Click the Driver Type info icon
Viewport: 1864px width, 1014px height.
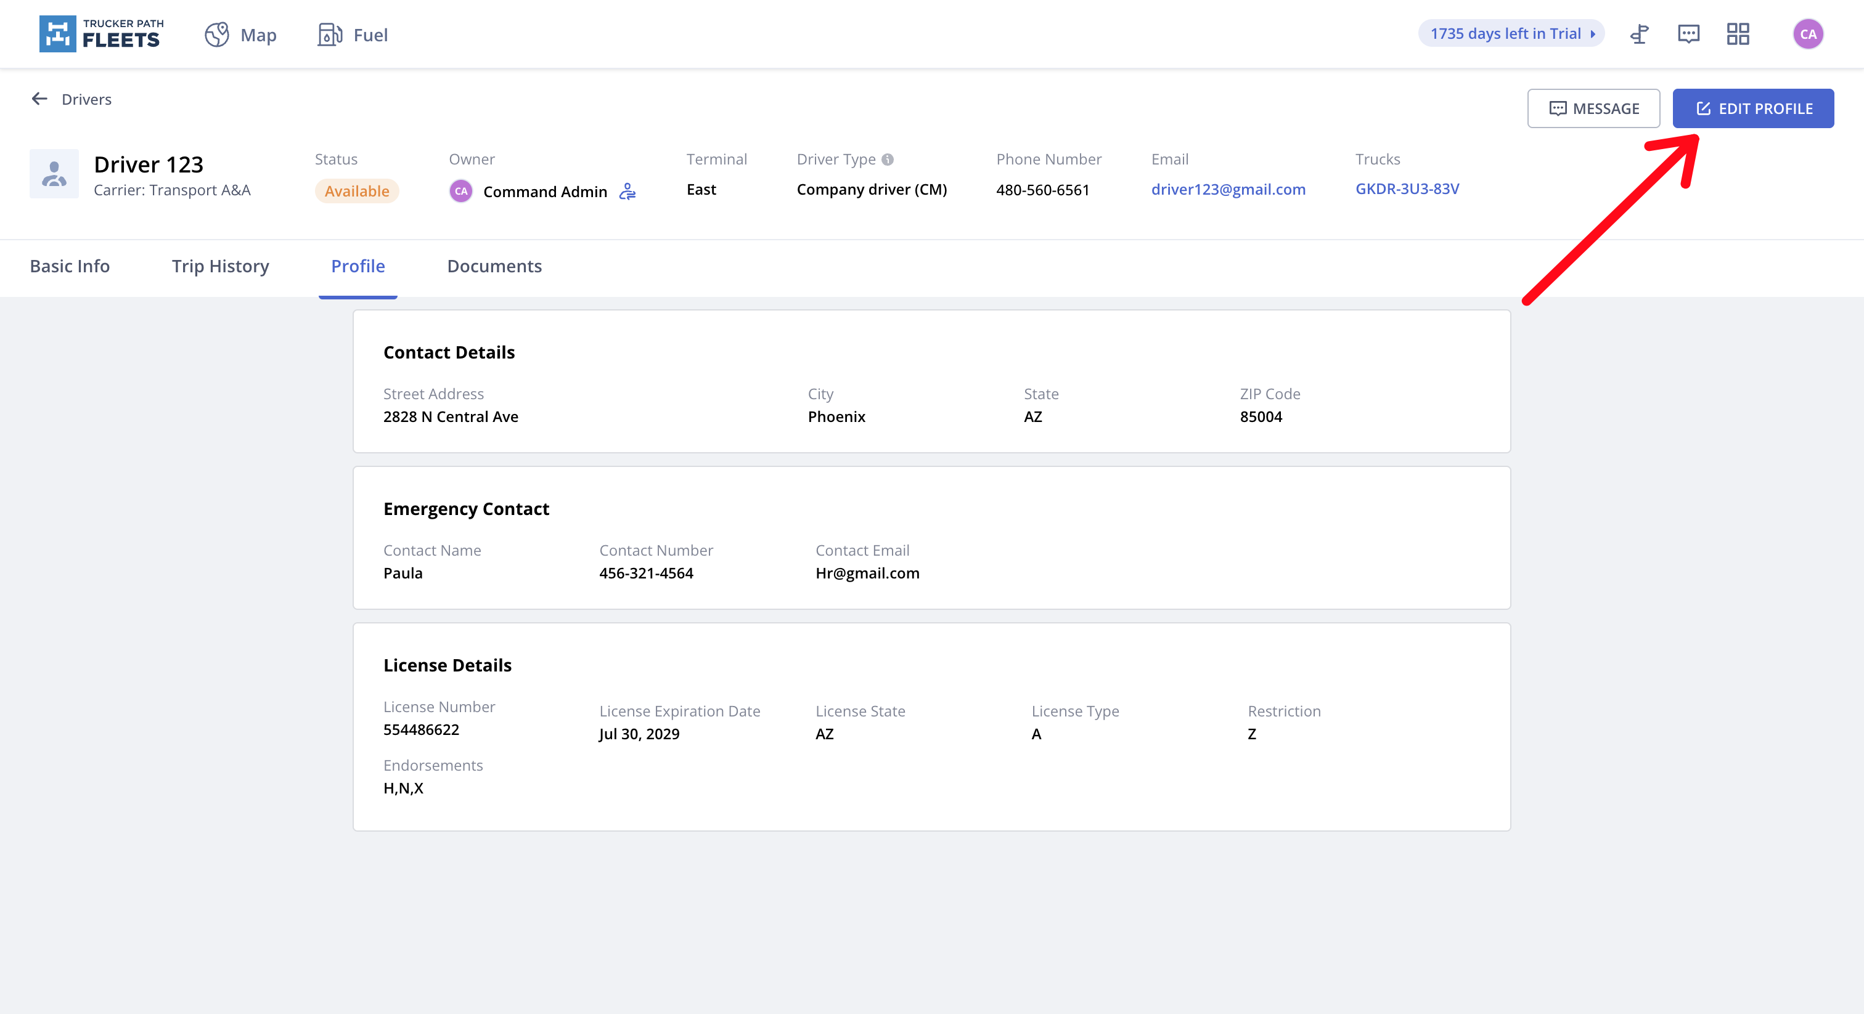click(887, 159)
